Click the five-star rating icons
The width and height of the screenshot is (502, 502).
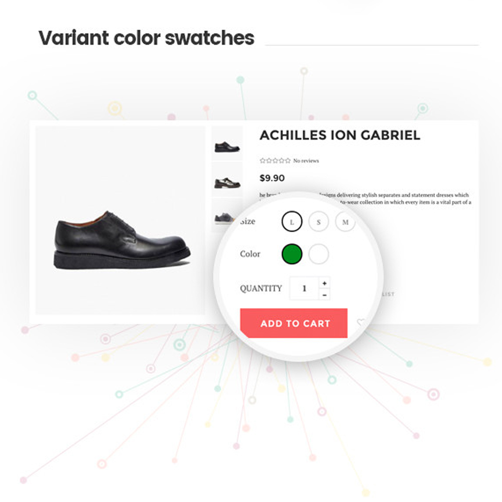[x=275, y=161]
